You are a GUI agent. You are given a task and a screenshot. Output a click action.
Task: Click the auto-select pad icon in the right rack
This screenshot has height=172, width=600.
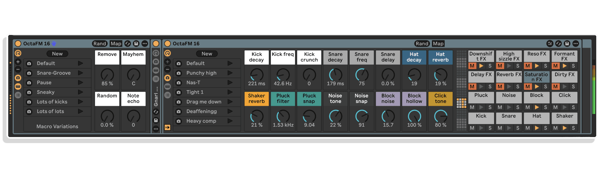coord(167,127)
